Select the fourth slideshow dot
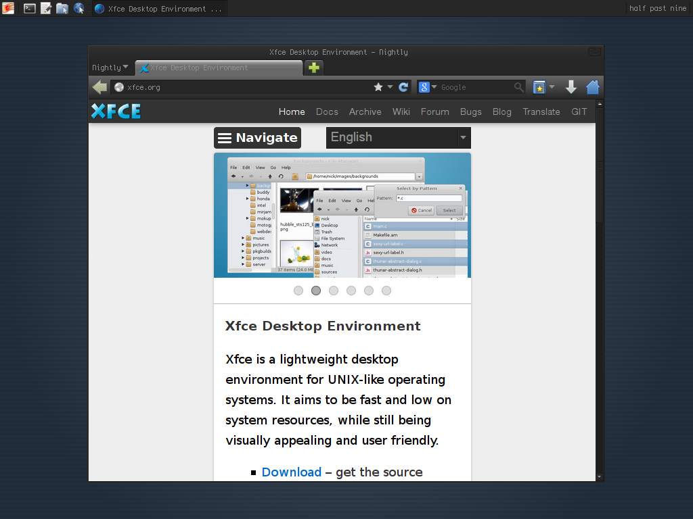This screenshot has height=519, width=693. point(351,291)
